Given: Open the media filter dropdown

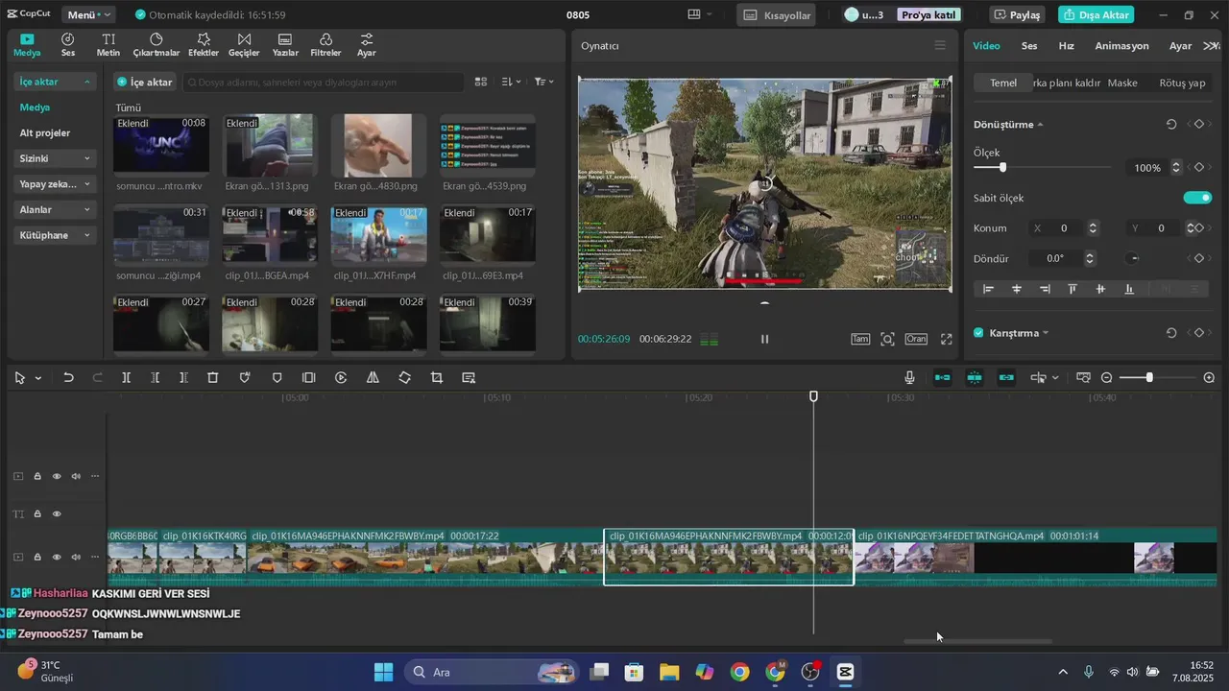Looking at the screenshot, I should [x=543, y=83].
